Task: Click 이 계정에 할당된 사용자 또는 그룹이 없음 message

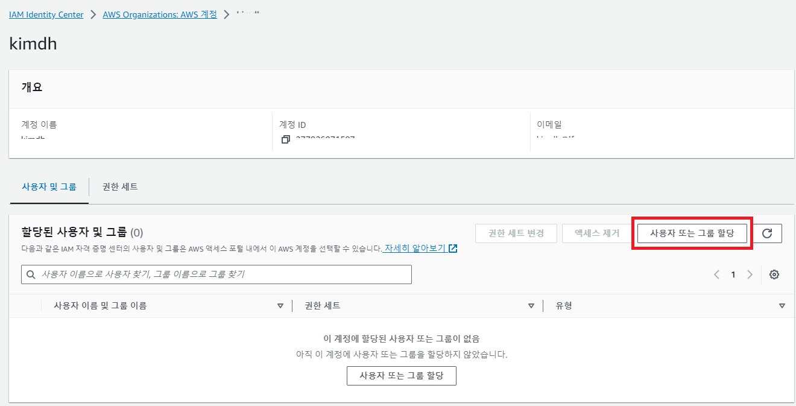Action: 402,339
